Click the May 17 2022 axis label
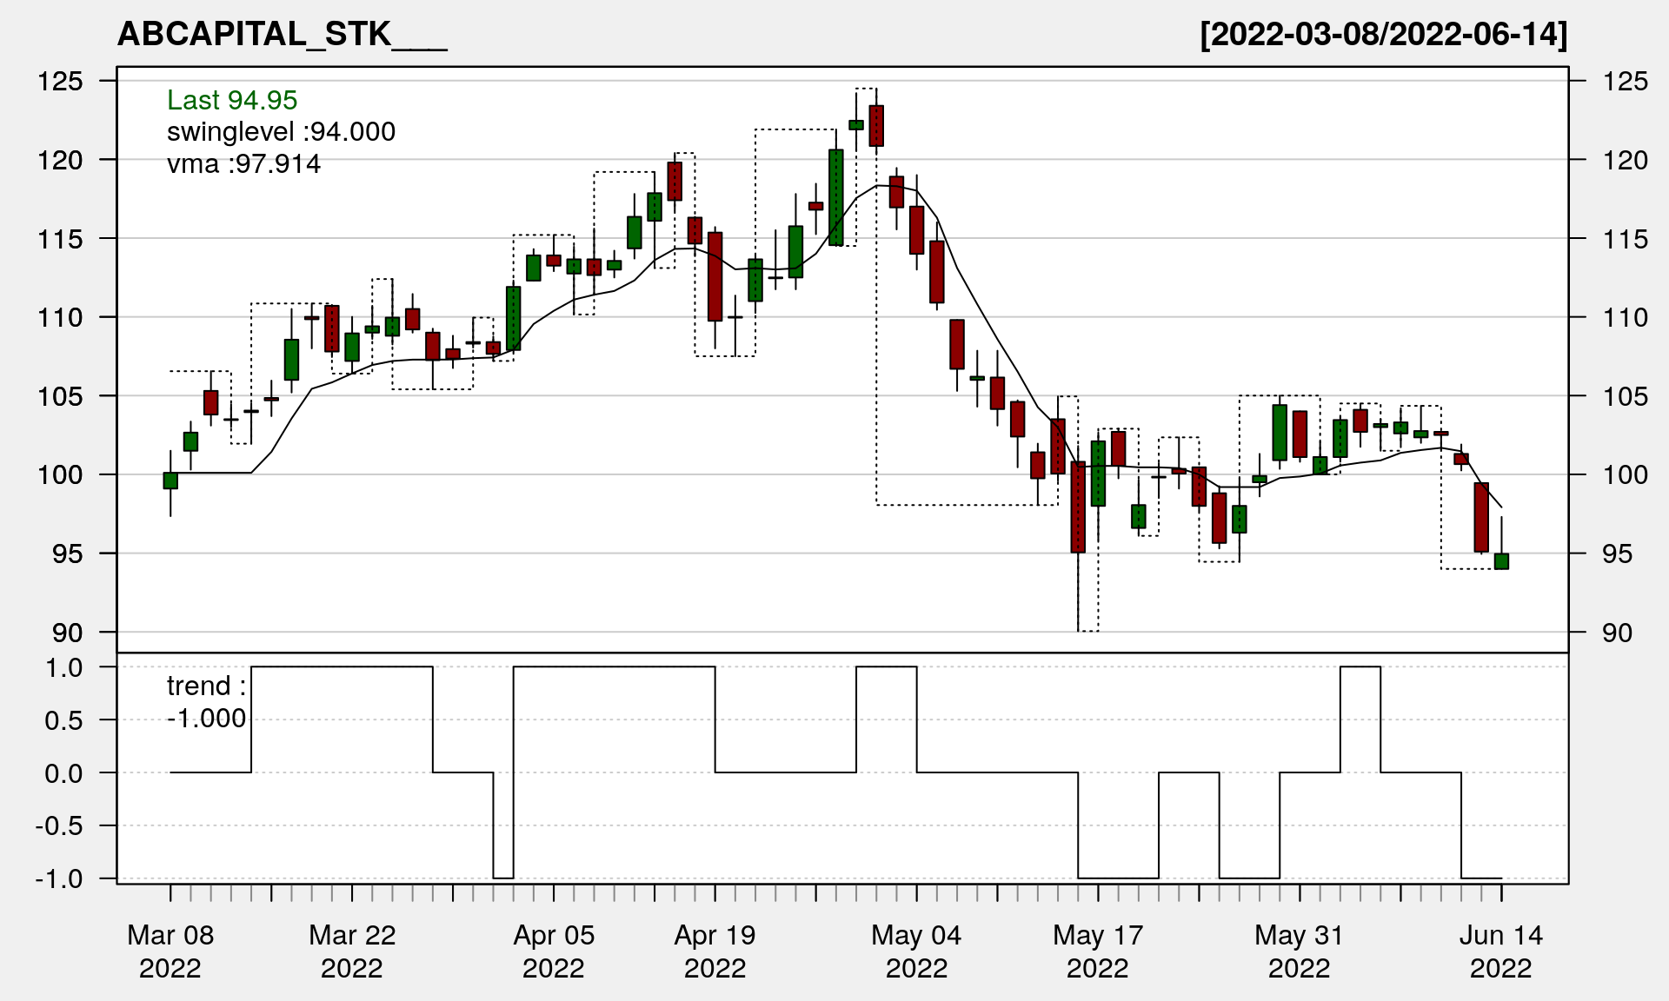Viewport: 1669px width, 1001px height. tap(1098, 951)
